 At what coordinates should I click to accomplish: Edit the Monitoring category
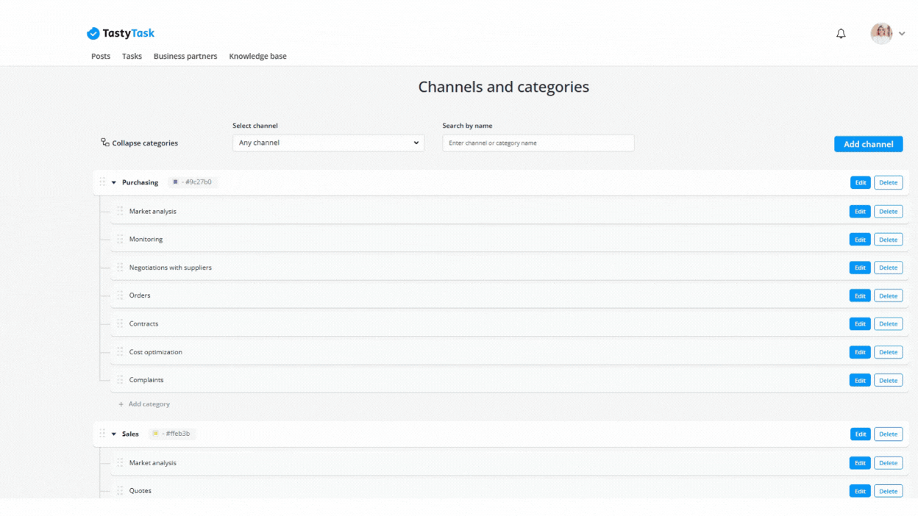tap(860, 240)
